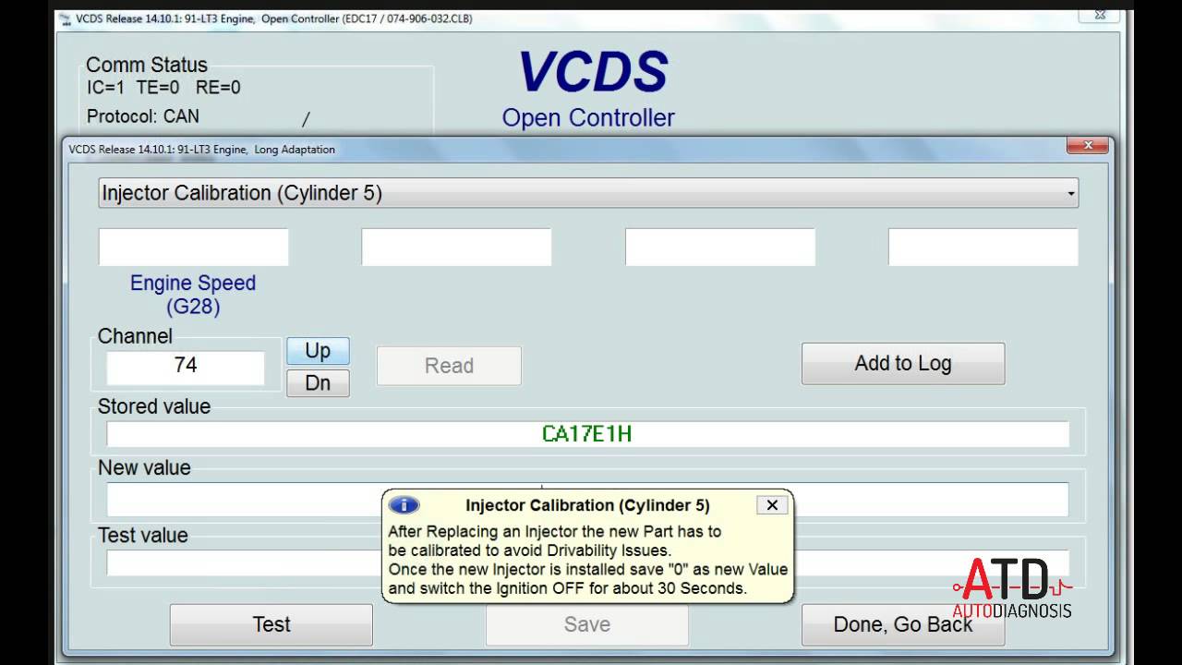Screen dimensions: 1182x665
Task: Open the Injector Calibration (Cylinder 5) dropdown
Action: pos(588,193)
